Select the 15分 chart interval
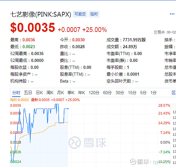The image size is (176, 167). (132, 93)
